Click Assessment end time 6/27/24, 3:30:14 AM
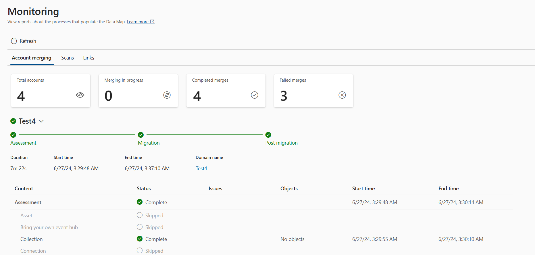 [461, 202]
